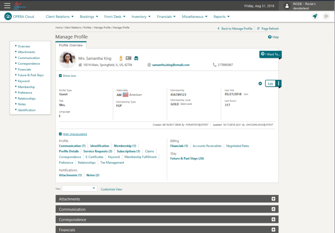Open the hamburger navigation menu
Image resolution: width=335 pixels, height=233 pixels.
7,6
